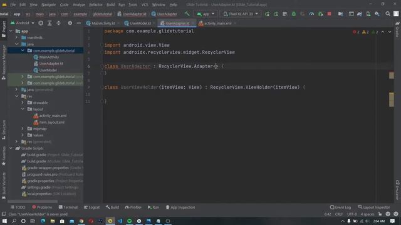Open Favorites side tool window
The image size is (401, 225).
4,156
